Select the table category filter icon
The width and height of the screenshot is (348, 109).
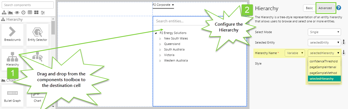pyautogui.click(x=30, y=12)
